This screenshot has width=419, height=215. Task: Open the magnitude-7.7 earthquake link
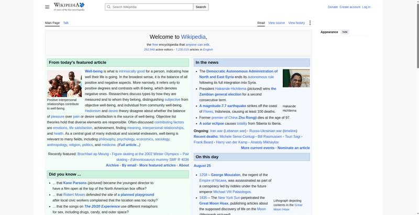223,105
